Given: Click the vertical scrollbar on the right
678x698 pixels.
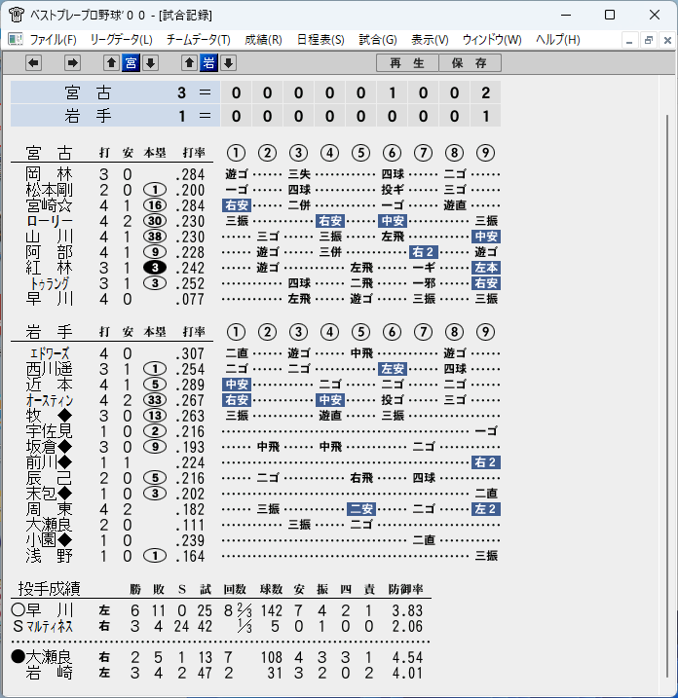Looking at the screenshot, I should (667, 396).
